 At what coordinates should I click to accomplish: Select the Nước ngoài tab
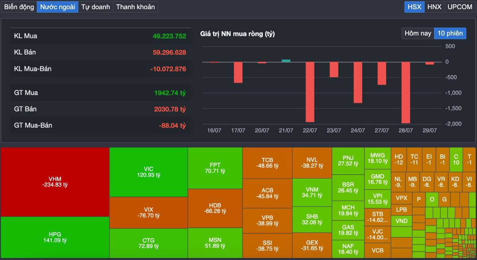pyautogui.click(x=58, y=7)
